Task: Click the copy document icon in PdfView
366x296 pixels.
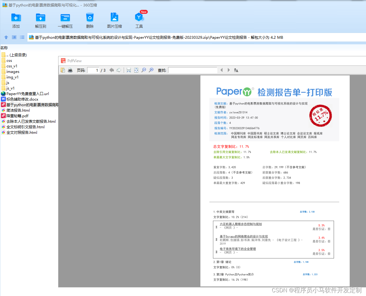Action: tap(63, 70)
